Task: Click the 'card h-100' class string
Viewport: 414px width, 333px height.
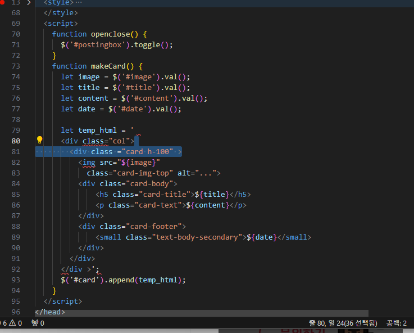Action: 147,152
